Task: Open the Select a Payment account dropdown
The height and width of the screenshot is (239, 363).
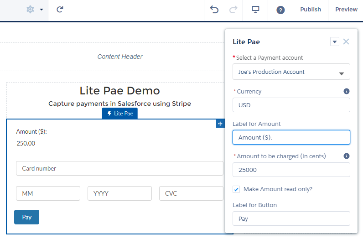Action: click(x=291, y=72)
